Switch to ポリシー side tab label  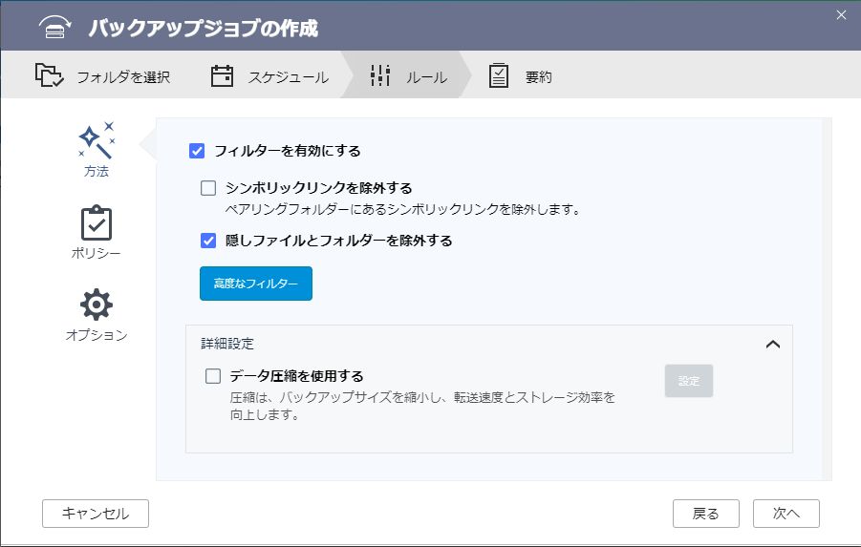[x=97, y=253]
